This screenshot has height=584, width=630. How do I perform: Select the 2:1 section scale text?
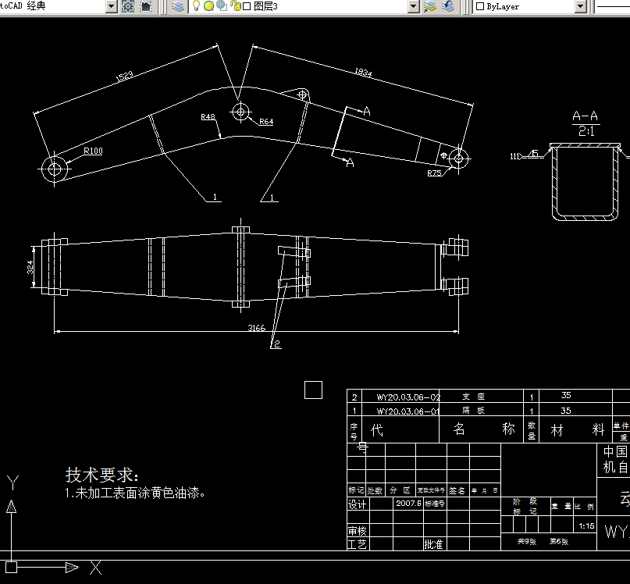(x=586, y=131)
